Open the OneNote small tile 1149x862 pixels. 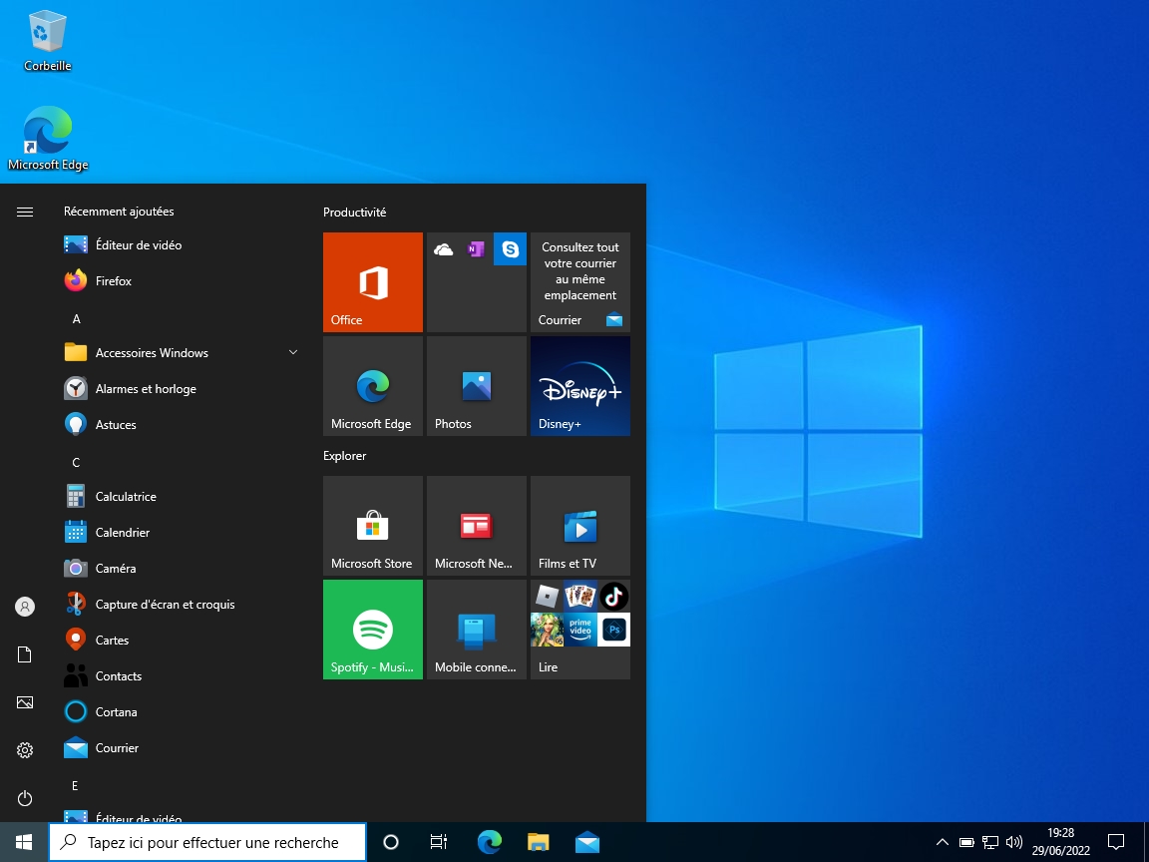tap(477, 249)
